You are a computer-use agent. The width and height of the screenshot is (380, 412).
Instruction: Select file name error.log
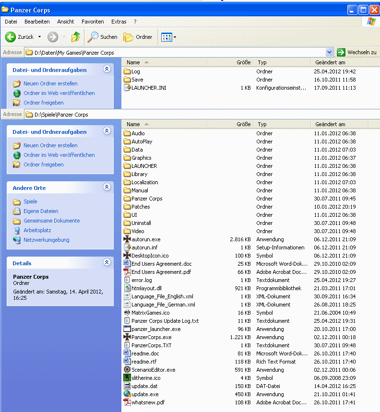[x=142, y=280]
